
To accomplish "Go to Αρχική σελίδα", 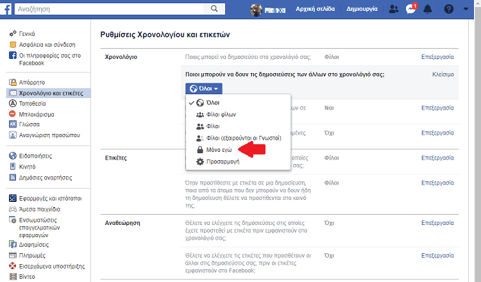I will point(315,9).
